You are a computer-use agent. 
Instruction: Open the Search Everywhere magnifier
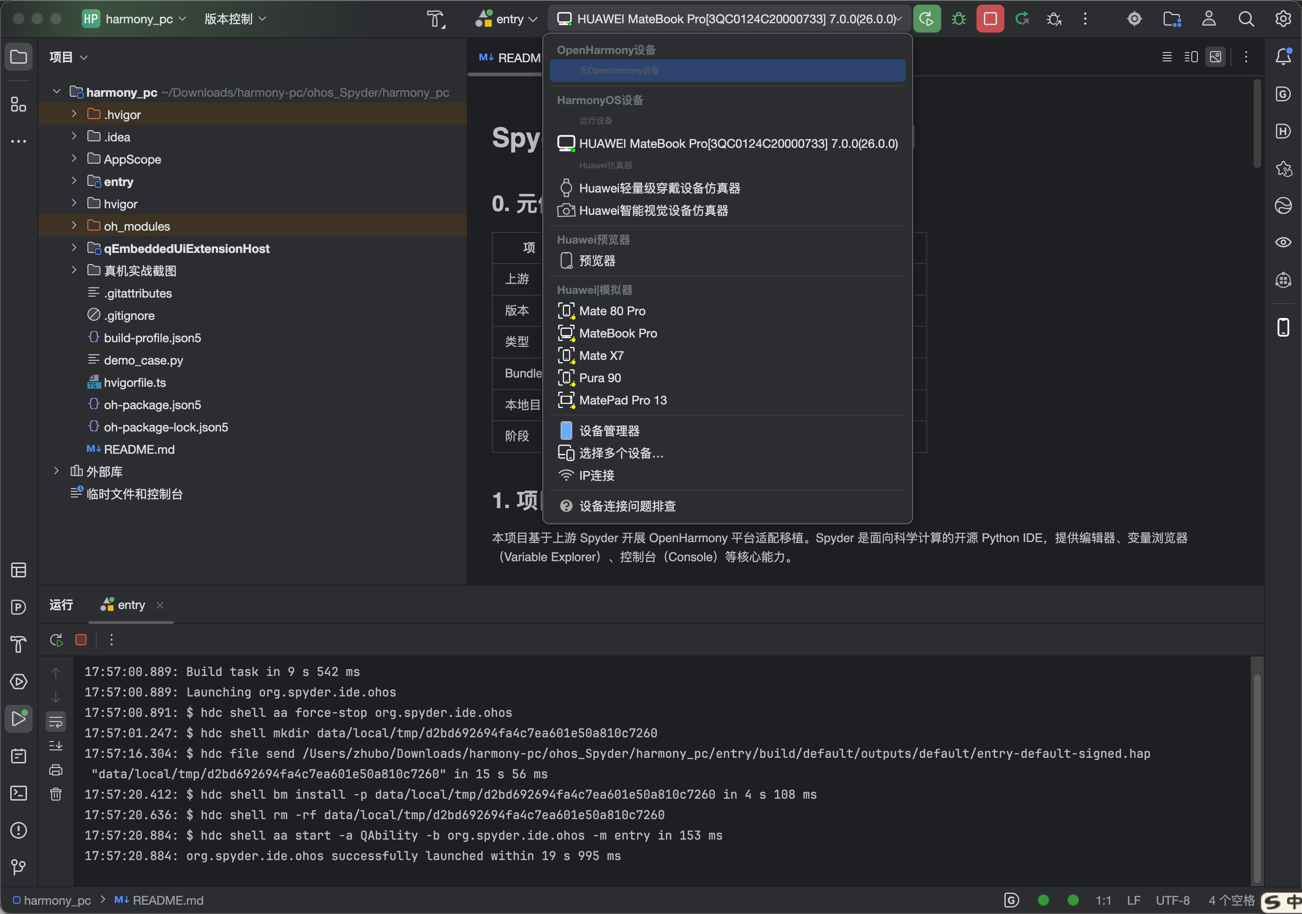[1246, 19]
